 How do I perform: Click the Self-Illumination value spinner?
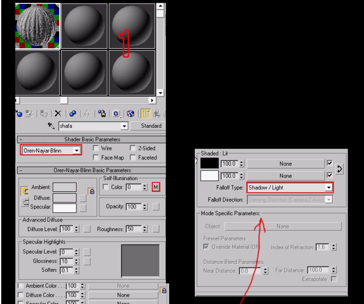pos(144,187)
